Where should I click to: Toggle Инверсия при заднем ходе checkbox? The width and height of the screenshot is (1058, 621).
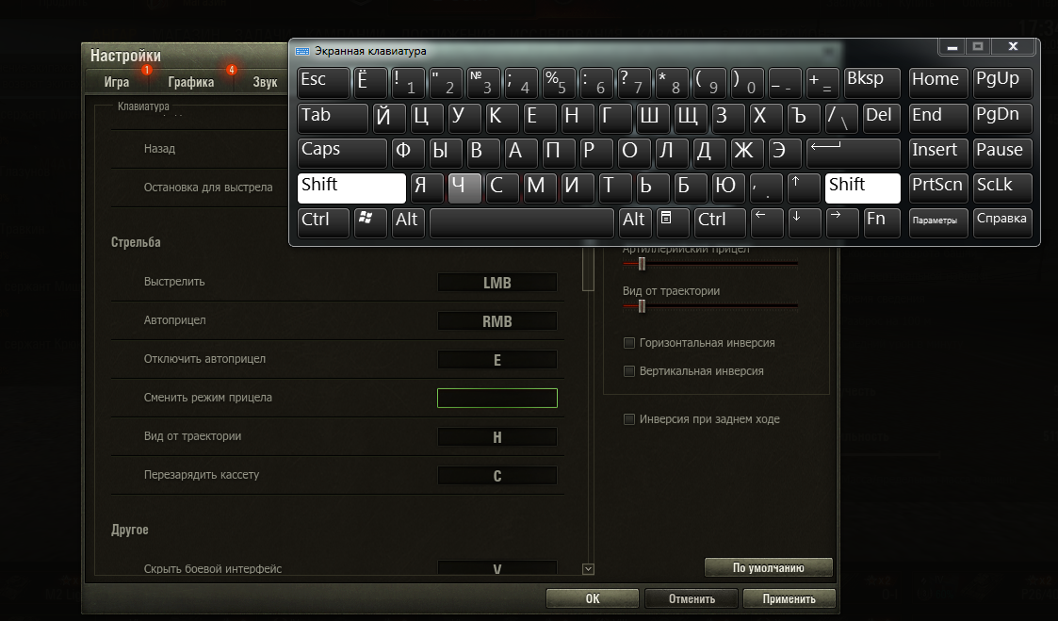pyautogui.click(x=629, y=419)
